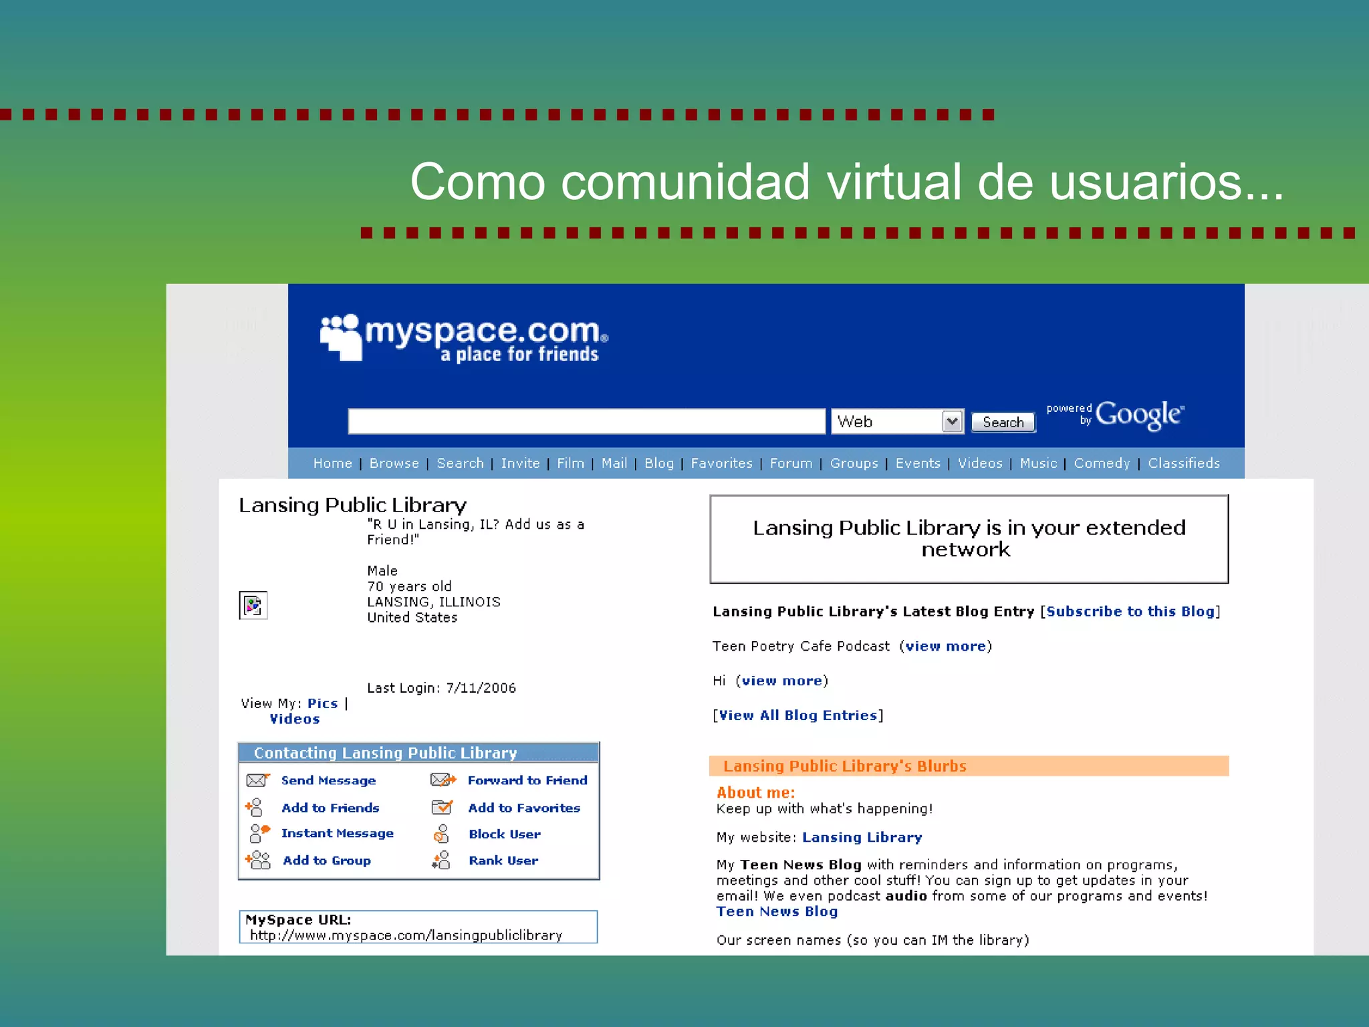Open Music in the navigation bar
Viewport: 1369px width, 1027px height.
[1039, 463]
